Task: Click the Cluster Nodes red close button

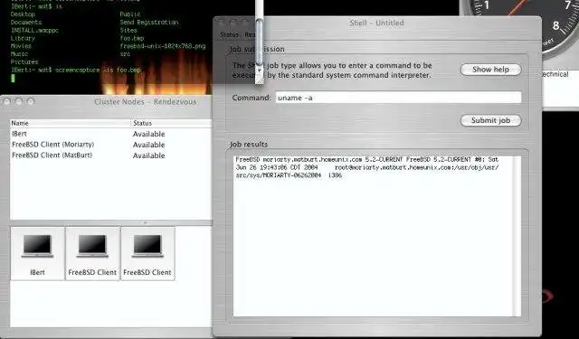Action: point(7,101)
